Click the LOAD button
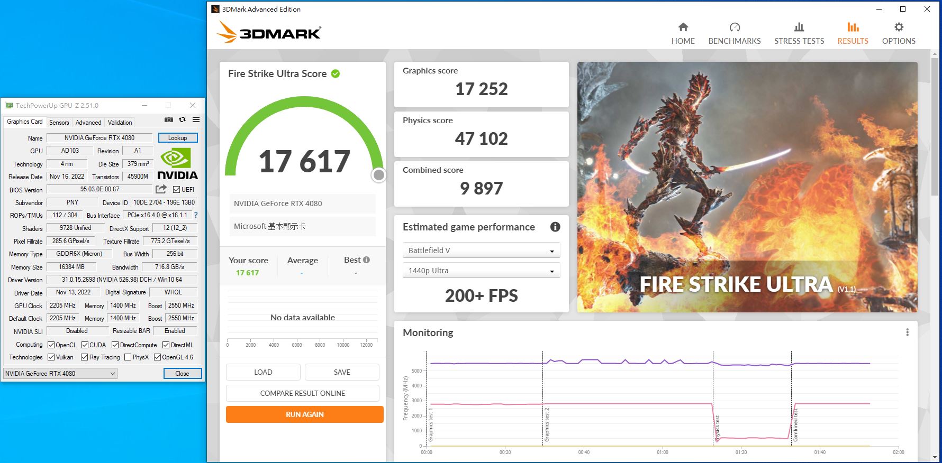Screen dimensions: 942x463 (263, 372)
